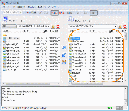Select hpb_i_subh_01 file icon
This screenshot has width=129, height=111.
(x=4, y=66)
